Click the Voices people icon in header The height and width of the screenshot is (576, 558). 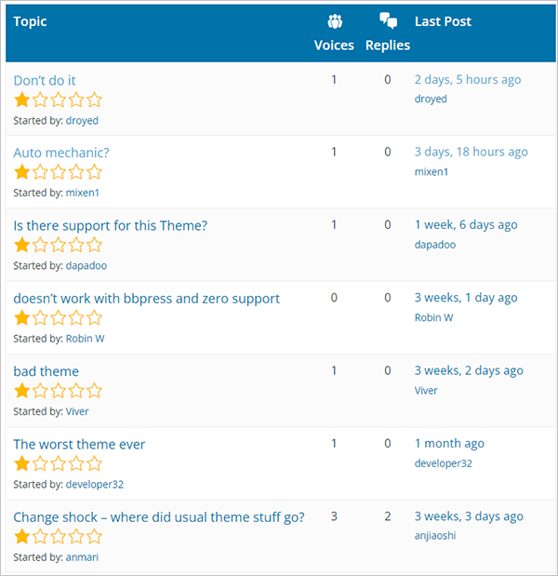click(x=335, y=21)
